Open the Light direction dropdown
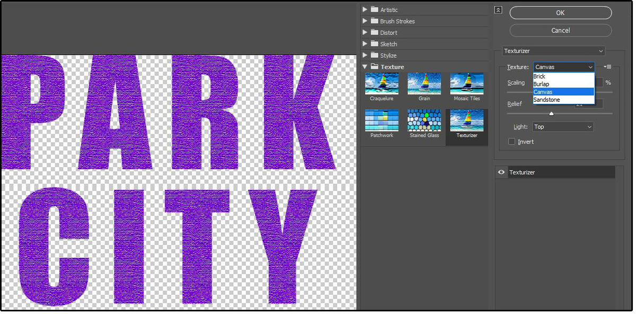The image size is (636, 314). [562, 127]
